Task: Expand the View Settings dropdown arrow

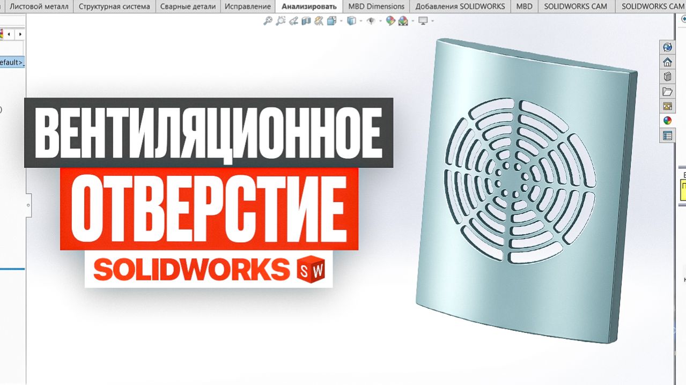Action: [x=432, y=21]
